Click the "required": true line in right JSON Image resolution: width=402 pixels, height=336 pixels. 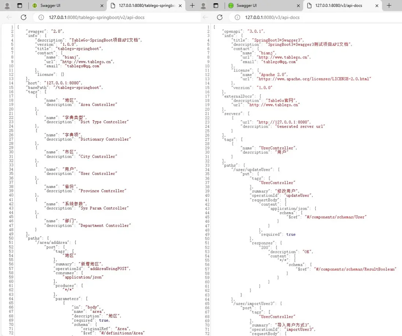click(278, 234)
